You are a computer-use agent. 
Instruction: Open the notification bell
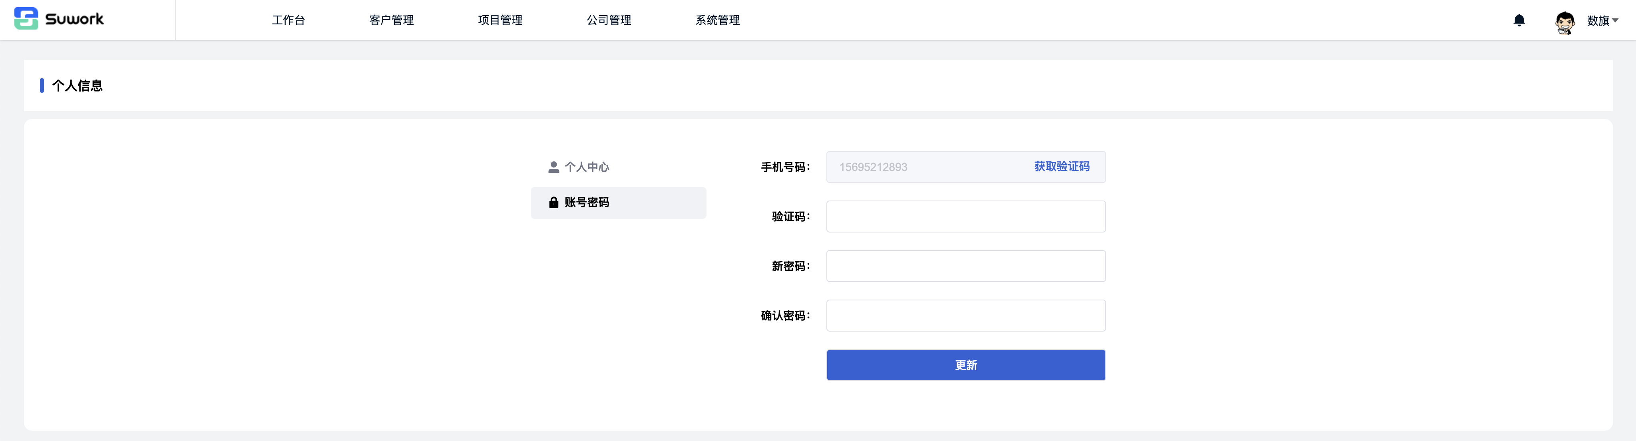(1519, 20)
